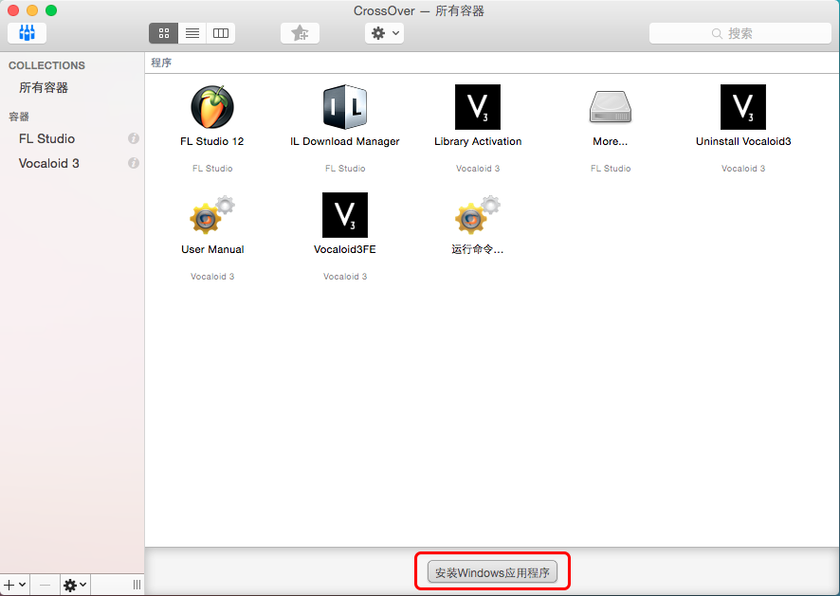Open the User Manual gear icon
Screen dimensions: 840x596
pos(212,215)
